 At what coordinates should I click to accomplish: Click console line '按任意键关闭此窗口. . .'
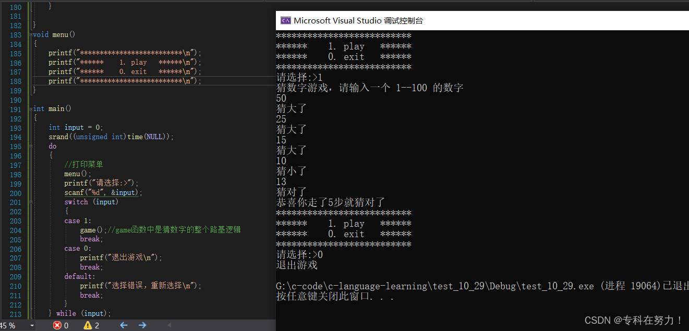pyautogui.click(x=335, y=297)
